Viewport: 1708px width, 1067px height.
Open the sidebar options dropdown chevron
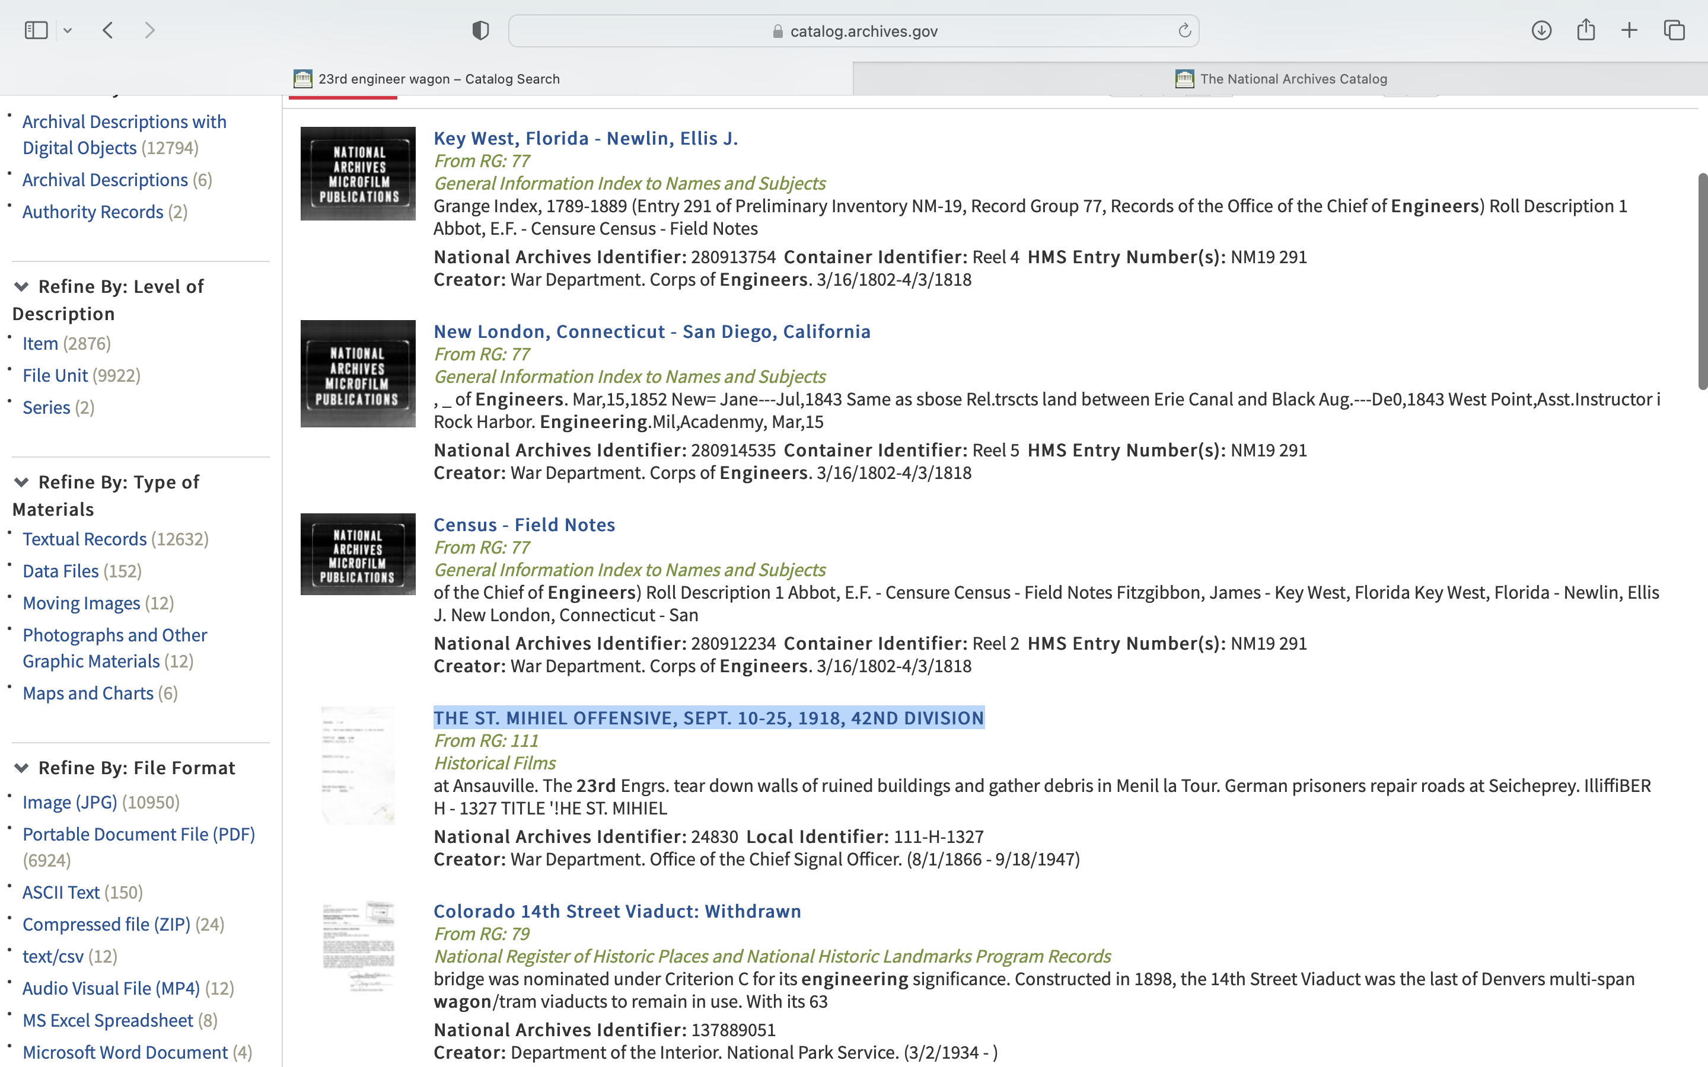68,30
